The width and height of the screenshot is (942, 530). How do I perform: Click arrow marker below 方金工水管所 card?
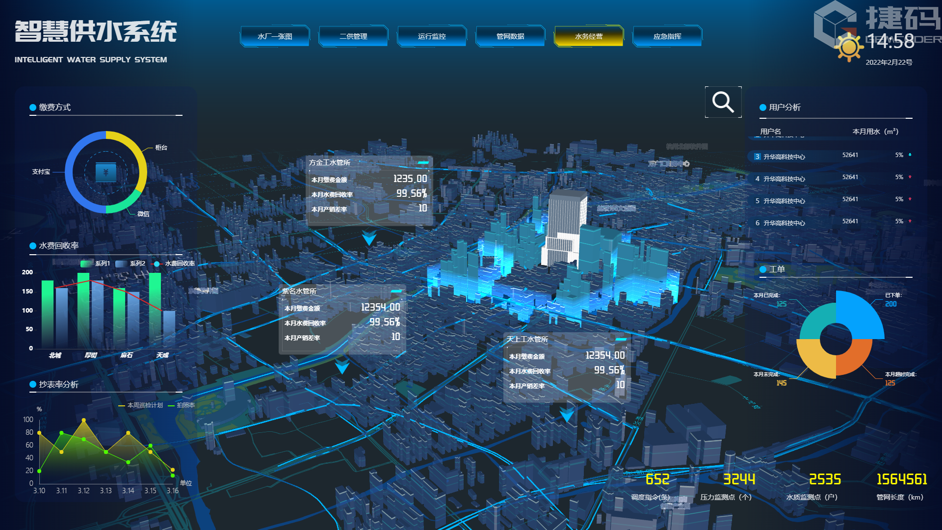pyautogui.click(x=369, y=238)
